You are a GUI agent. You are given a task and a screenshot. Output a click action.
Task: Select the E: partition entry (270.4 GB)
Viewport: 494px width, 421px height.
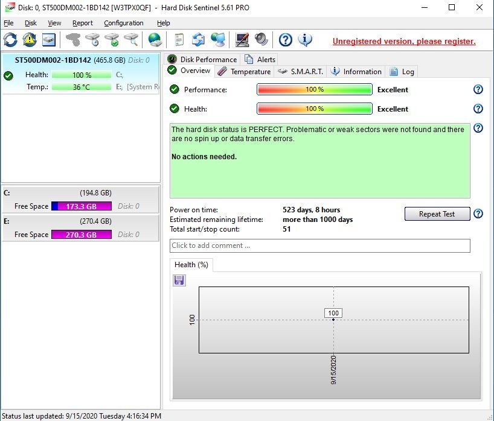tap(81, 228)
